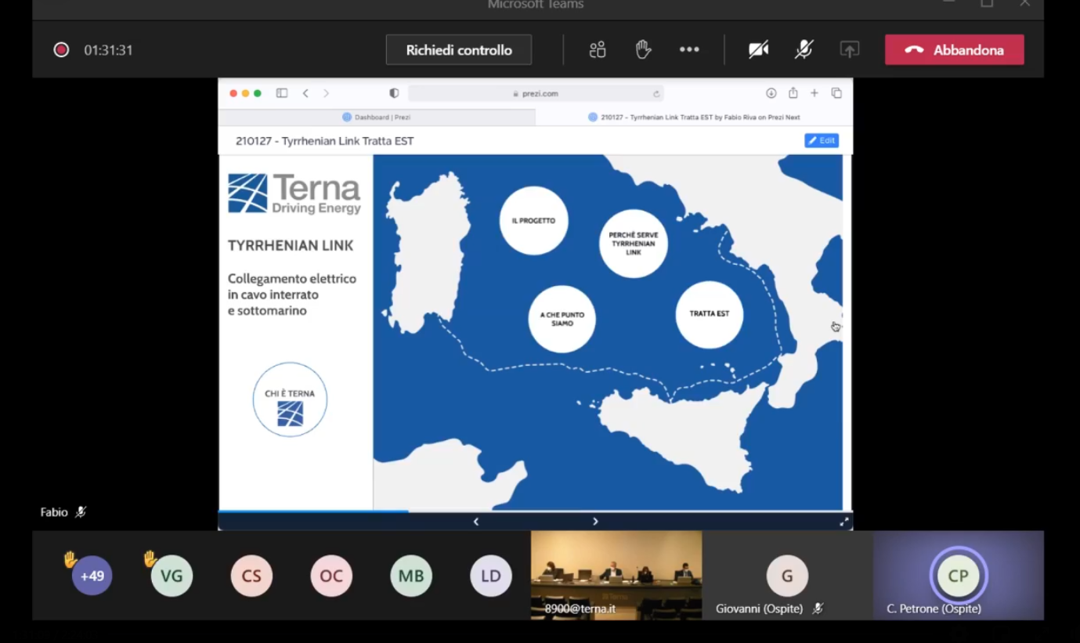Click the Prezi presentation progress bar
The image size is (1080, 643).
pos(535,511)
